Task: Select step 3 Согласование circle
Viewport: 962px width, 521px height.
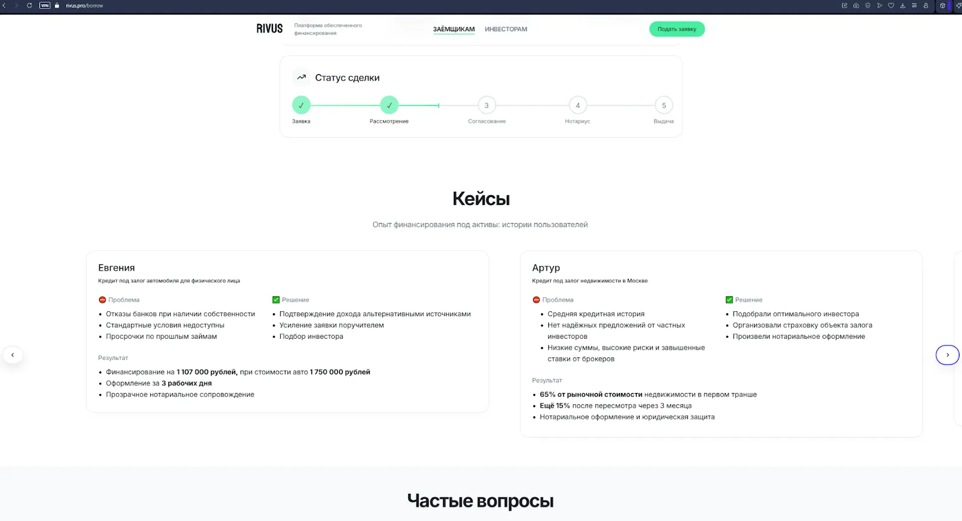Action: [x=487, y=105]
